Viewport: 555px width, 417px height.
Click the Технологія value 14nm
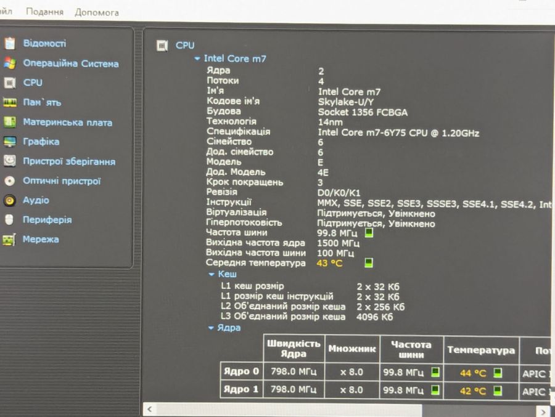(331, 123)
